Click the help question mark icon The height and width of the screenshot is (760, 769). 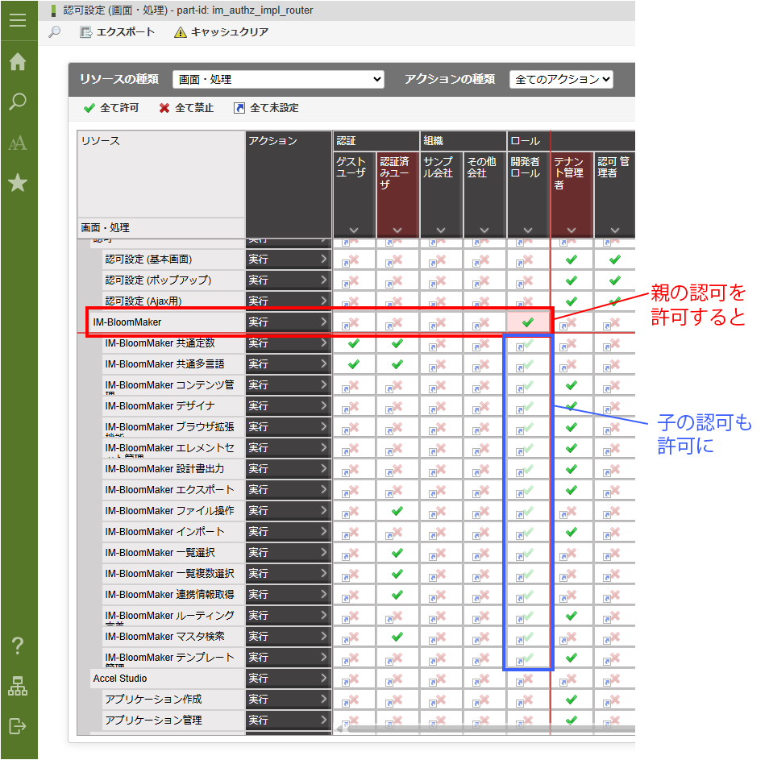click(x=18, y=646)
